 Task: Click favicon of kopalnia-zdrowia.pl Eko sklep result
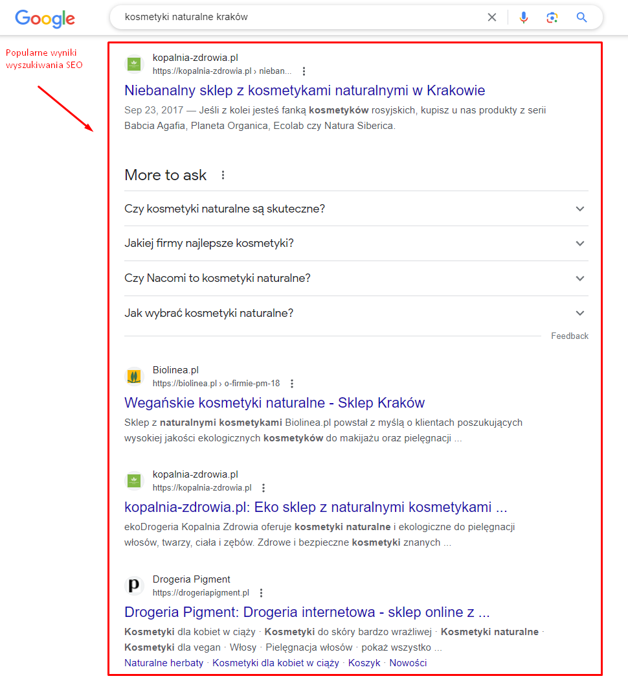pyautogui.click(x=135, y=481)
